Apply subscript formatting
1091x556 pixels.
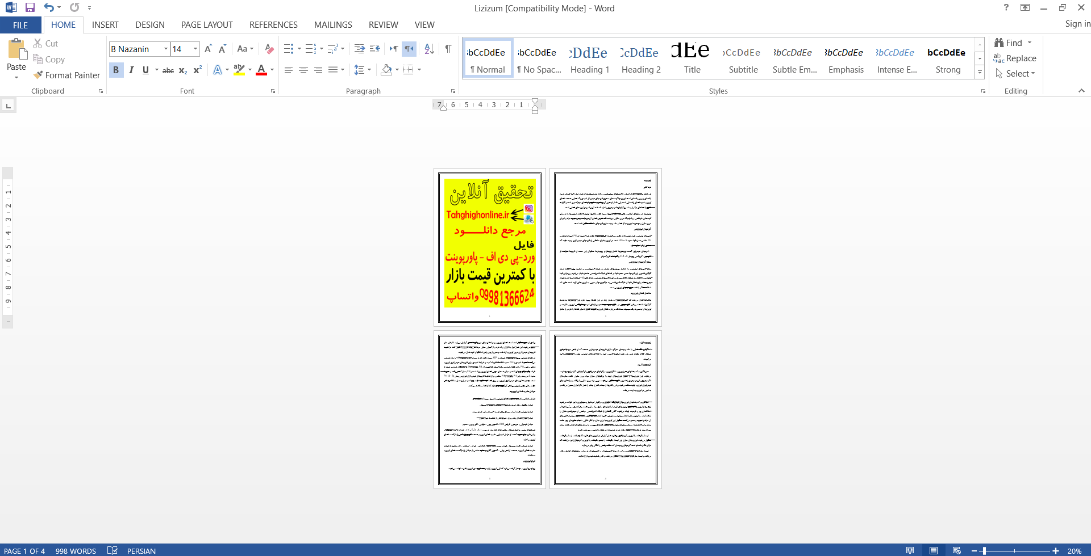[x=183, y=70]
